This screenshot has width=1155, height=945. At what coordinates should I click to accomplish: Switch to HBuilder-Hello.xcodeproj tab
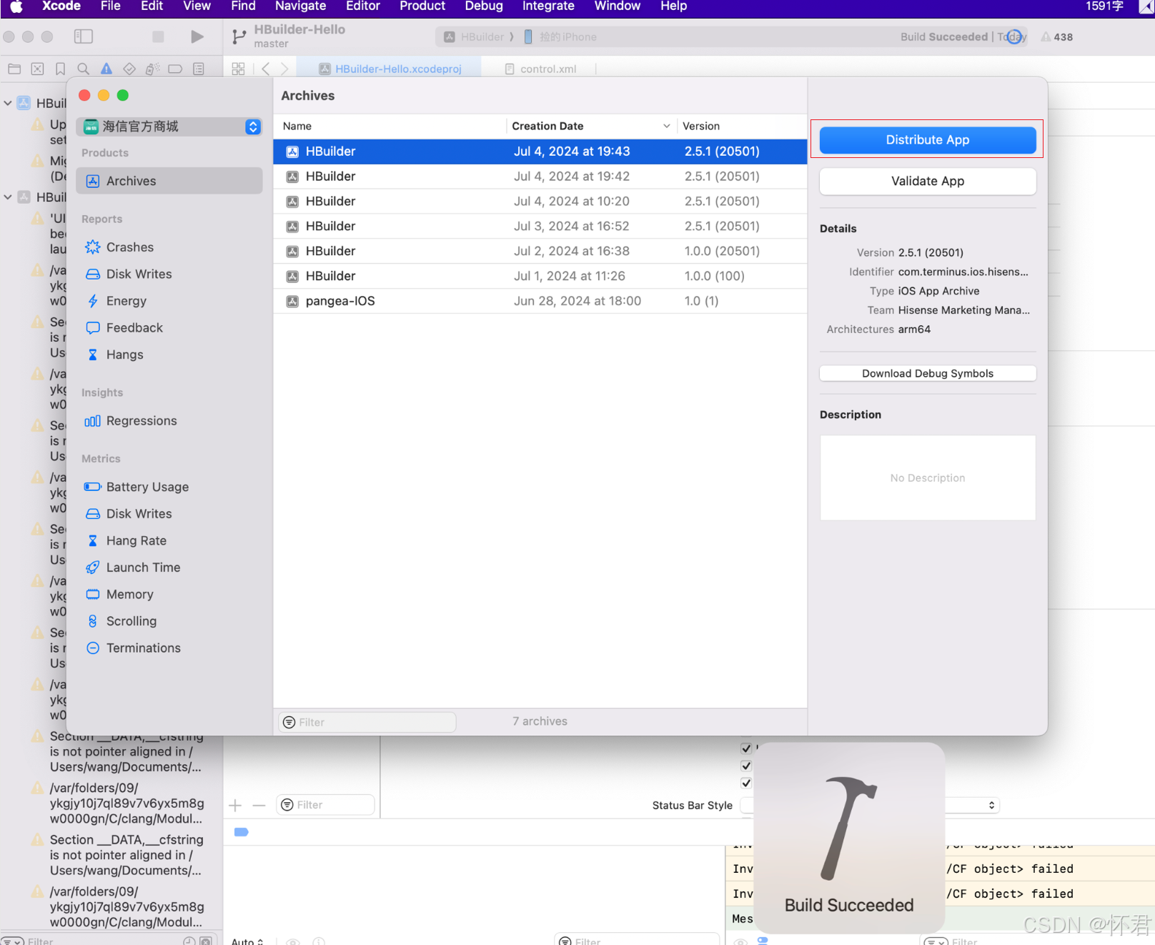point(391,69)
